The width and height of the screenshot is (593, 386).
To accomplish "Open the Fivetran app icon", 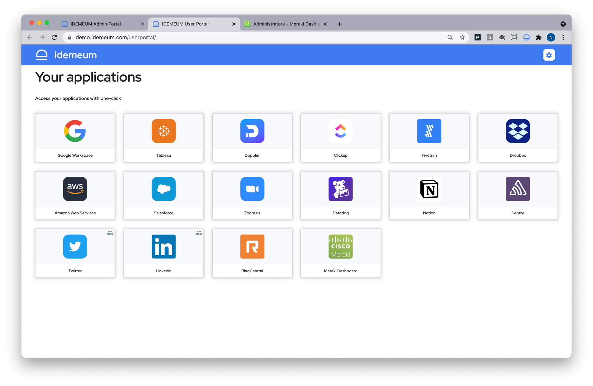I will tap(429, 131).
